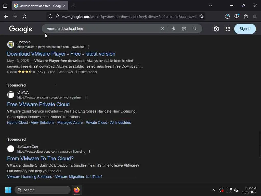The width and height of the screenshot is (261, 196).
Task: Close the vmware download free tab
Action: [x=64, y=6]
